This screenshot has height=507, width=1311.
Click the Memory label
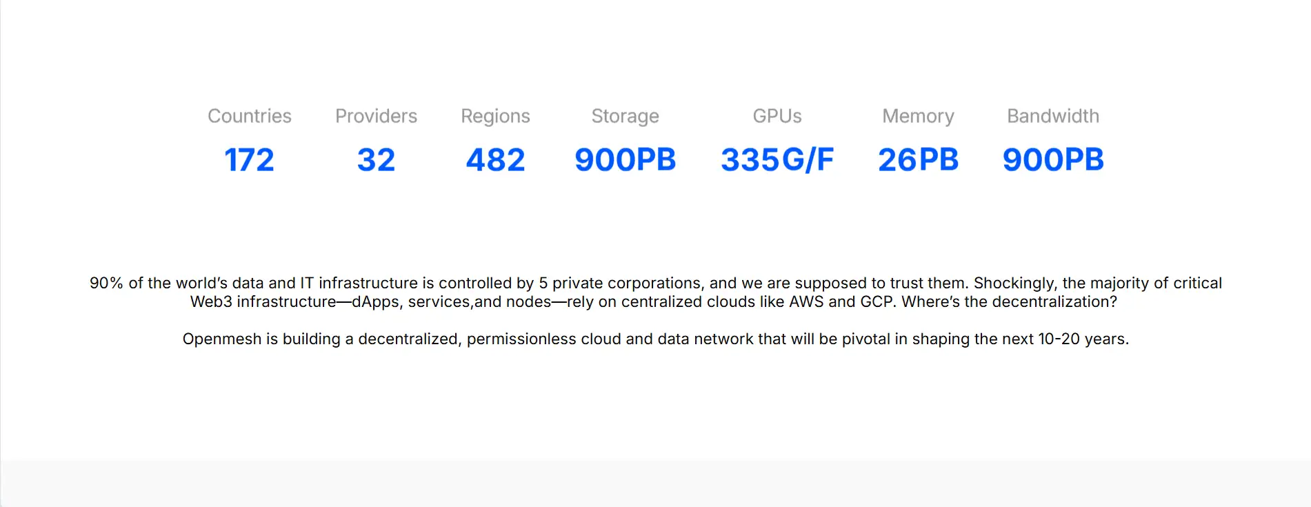tap(918, 116)
